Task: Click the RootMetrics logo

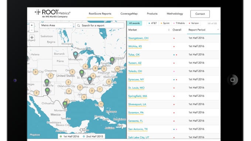Action: coord(52,14)
